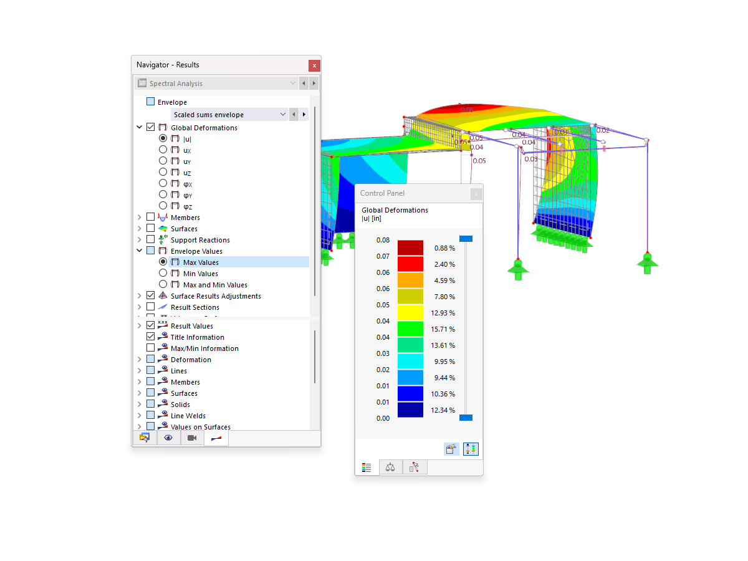
Task: Click the Members result diagram icon
Action: click(x=163, y=218)
